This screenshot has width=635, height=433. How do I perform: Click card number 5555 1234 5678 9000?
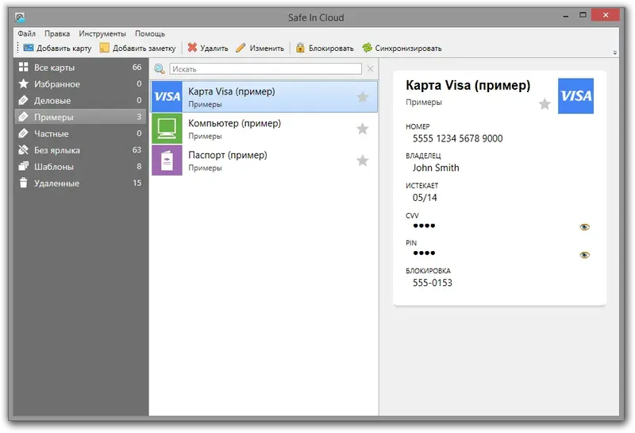[x=458, y=139]
